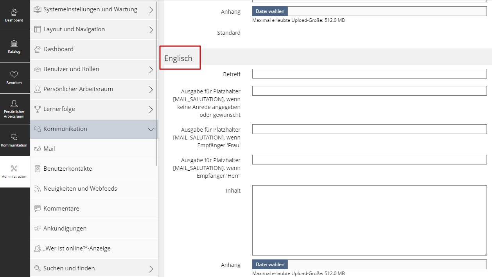492x277 pixels.
Task: Click the top Datei wählen button
Action: click(270, 11)
